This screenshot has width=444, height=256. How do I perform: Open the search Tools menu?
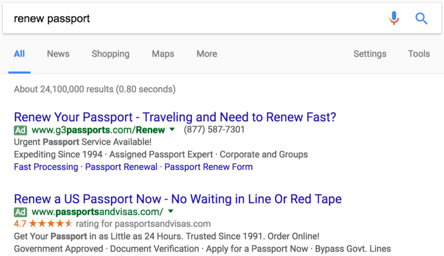(419, 54)
